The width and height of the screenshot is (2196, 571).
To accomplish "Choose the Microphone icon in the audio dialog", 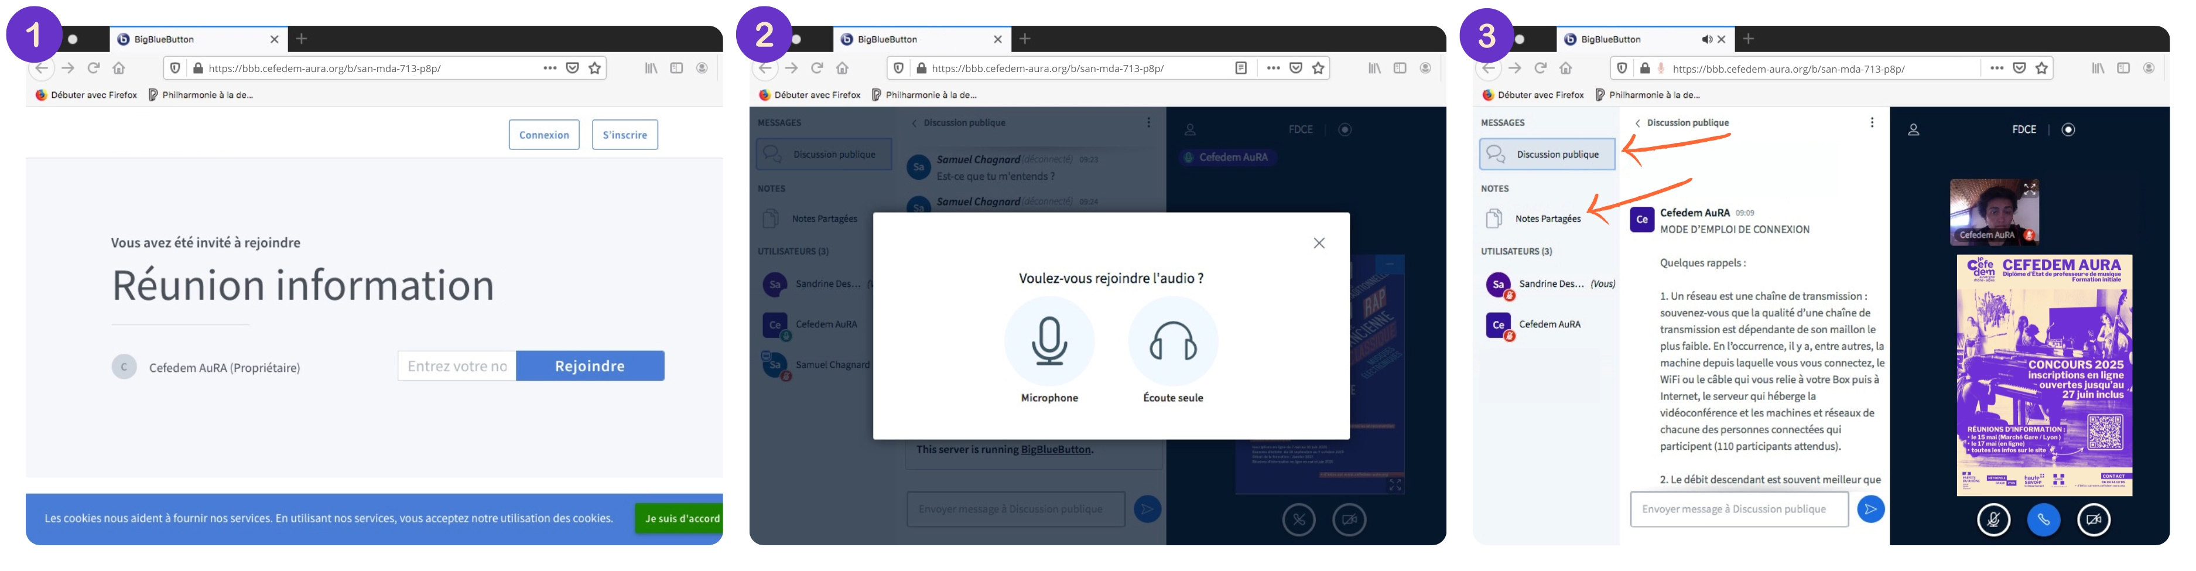I will [x=1049, y=341].
